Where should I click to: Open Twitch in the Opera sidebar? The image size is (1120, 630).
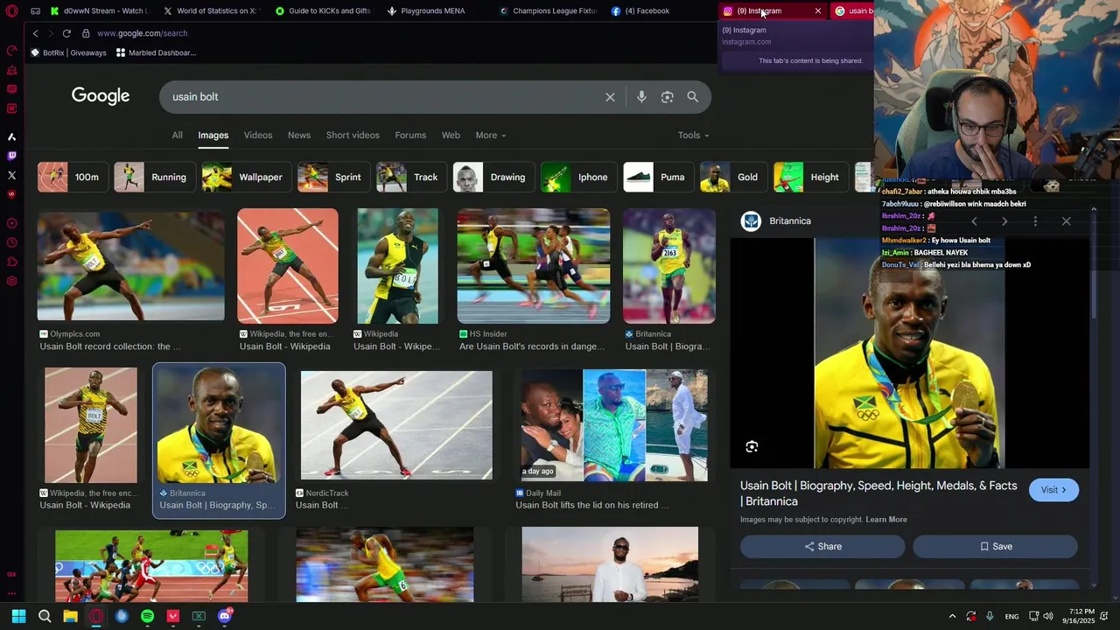11,156
